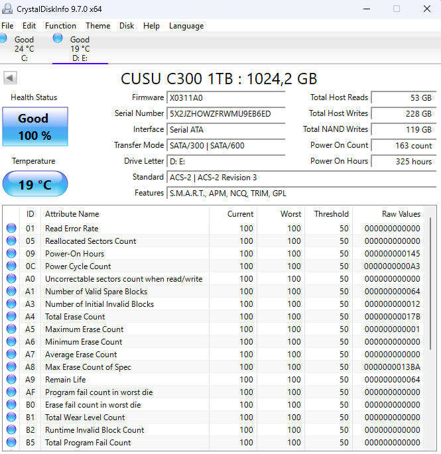Click the status orb beside Remain Life
The image size is (441, 454).
(11, 380)
